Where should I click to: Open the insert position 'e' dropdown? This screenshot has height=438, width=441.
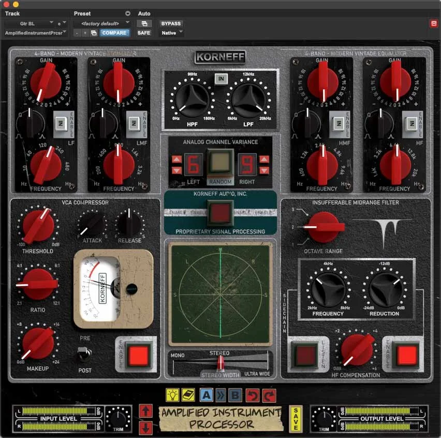[x=62, y=24]
